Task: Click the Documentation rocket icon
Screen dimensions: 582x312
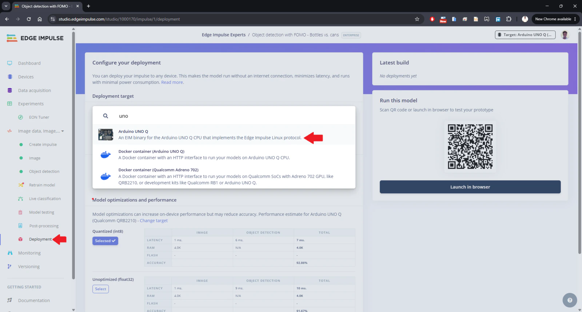Action: [10, 300]
